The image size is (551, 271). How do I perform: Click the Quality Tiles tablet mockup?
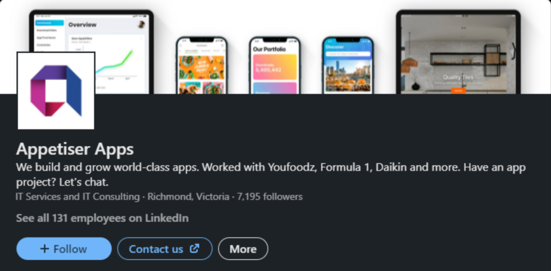click(458, 54)
